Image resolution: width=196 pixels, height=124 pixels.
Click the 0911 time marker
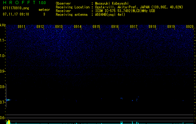point(22,27)
